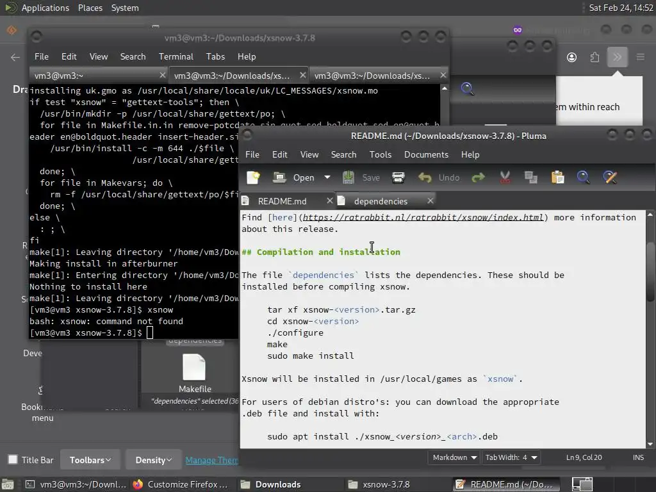Open the Tabs menu in the terminal window
The image size is (656, 492).
point(215,56)
